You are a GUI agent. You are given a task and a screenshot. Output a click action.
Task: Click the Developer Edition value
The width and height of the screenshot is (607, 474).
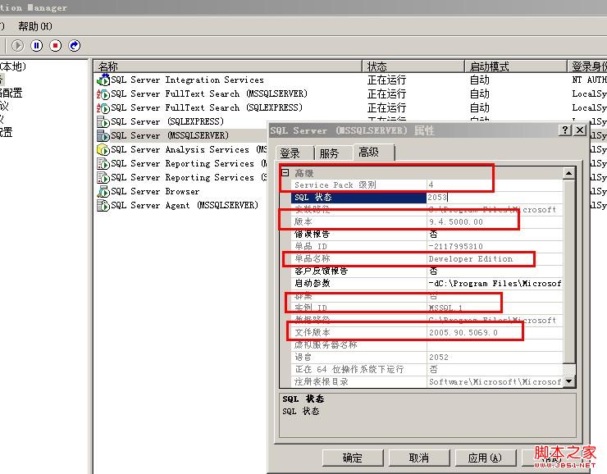(470, 259)
